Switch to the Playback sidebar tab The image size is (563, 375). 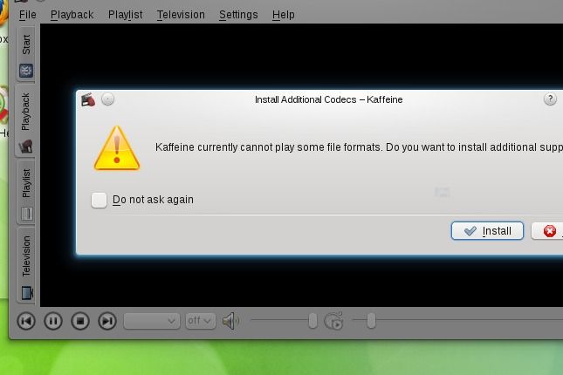pos(26,120)
